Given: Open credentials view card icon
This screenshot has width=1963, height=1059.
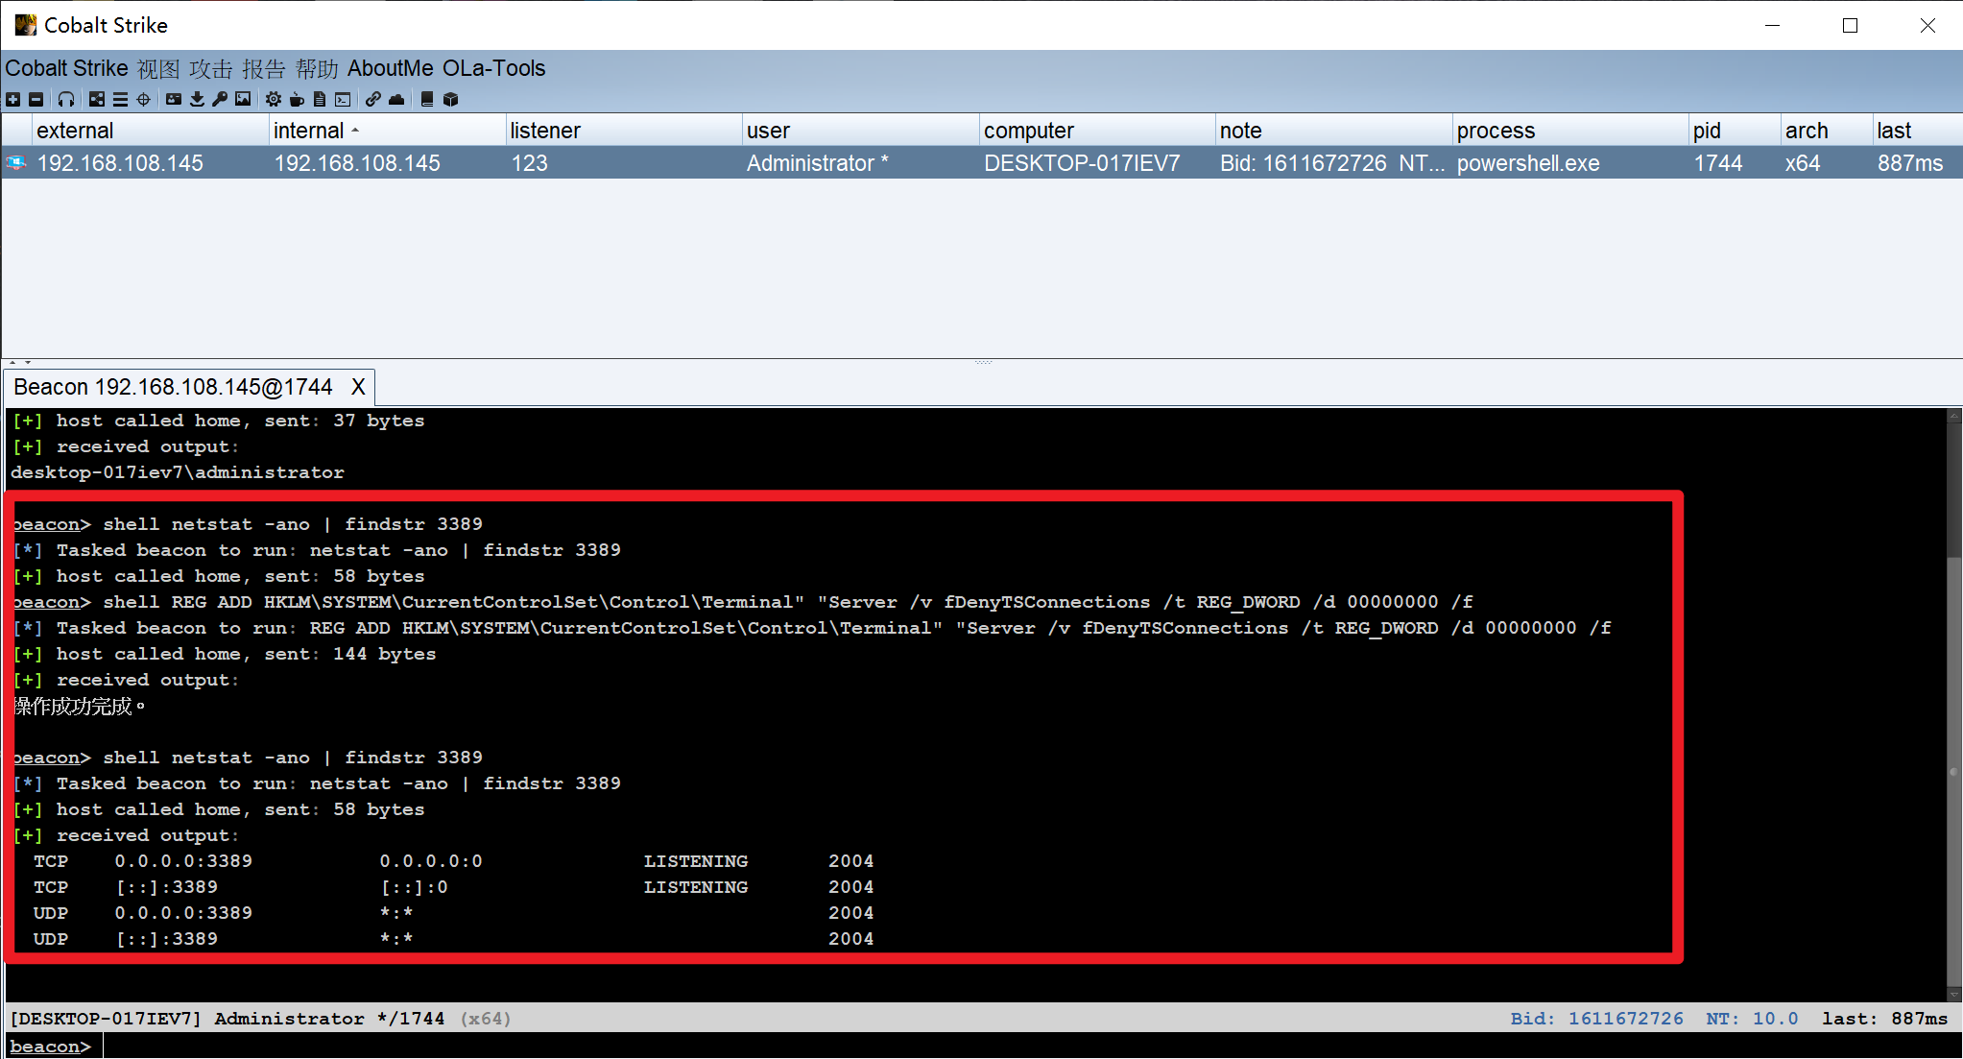Looking at the screenshot, I should click(x=174, y=99).
